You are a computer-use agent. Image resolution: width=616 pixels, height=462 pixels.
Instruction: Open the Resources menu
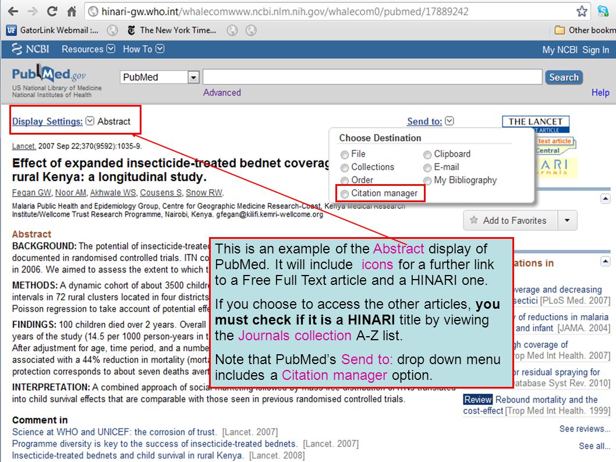(x=88, y=49)
